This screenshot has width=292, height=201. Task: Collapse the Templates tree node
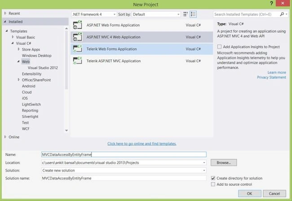click(x=7, y=31)
